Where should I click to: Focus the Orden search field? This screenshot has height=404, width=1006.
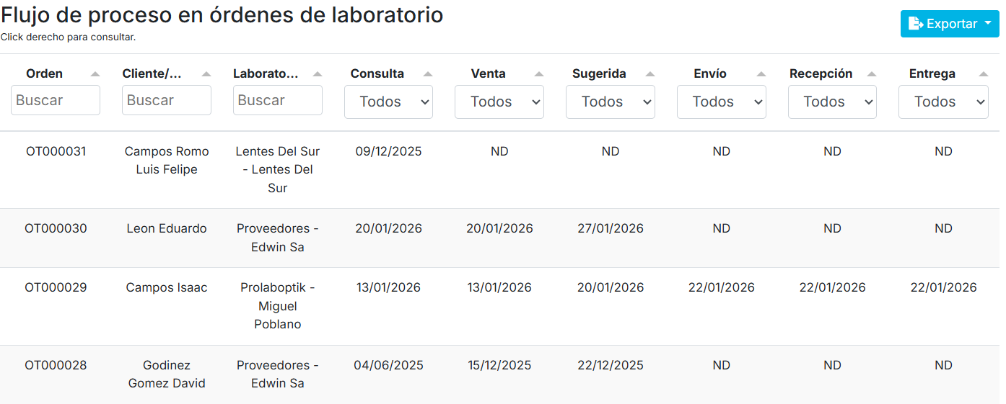[56, 100]
